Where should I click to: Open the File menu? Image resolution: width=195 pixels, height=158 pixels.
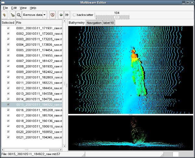click(5, 8)
